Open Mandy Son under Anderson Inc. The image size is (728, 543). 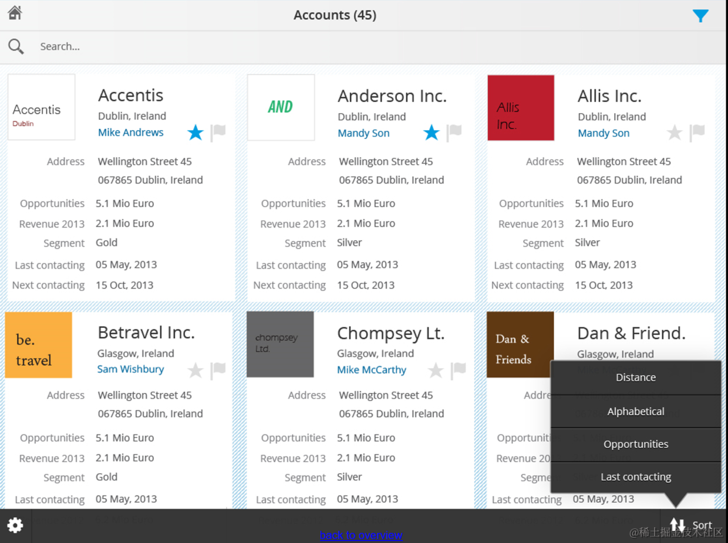coord(363,133)
